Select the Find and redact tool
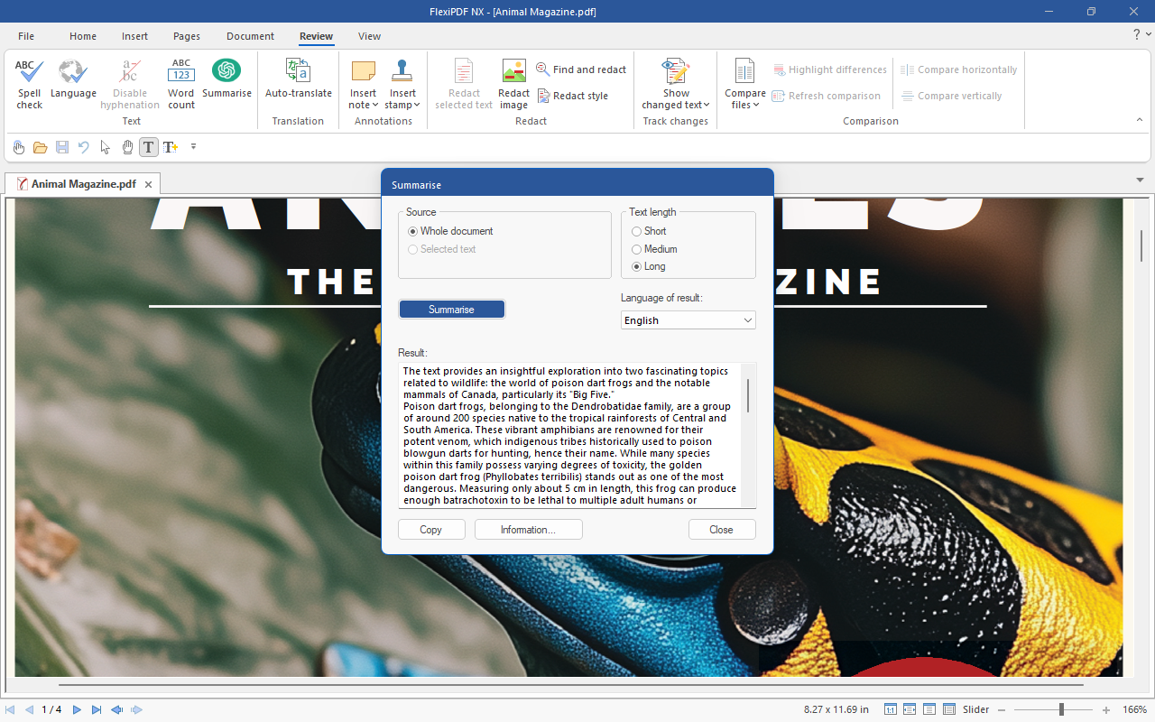 pos(581,69)
